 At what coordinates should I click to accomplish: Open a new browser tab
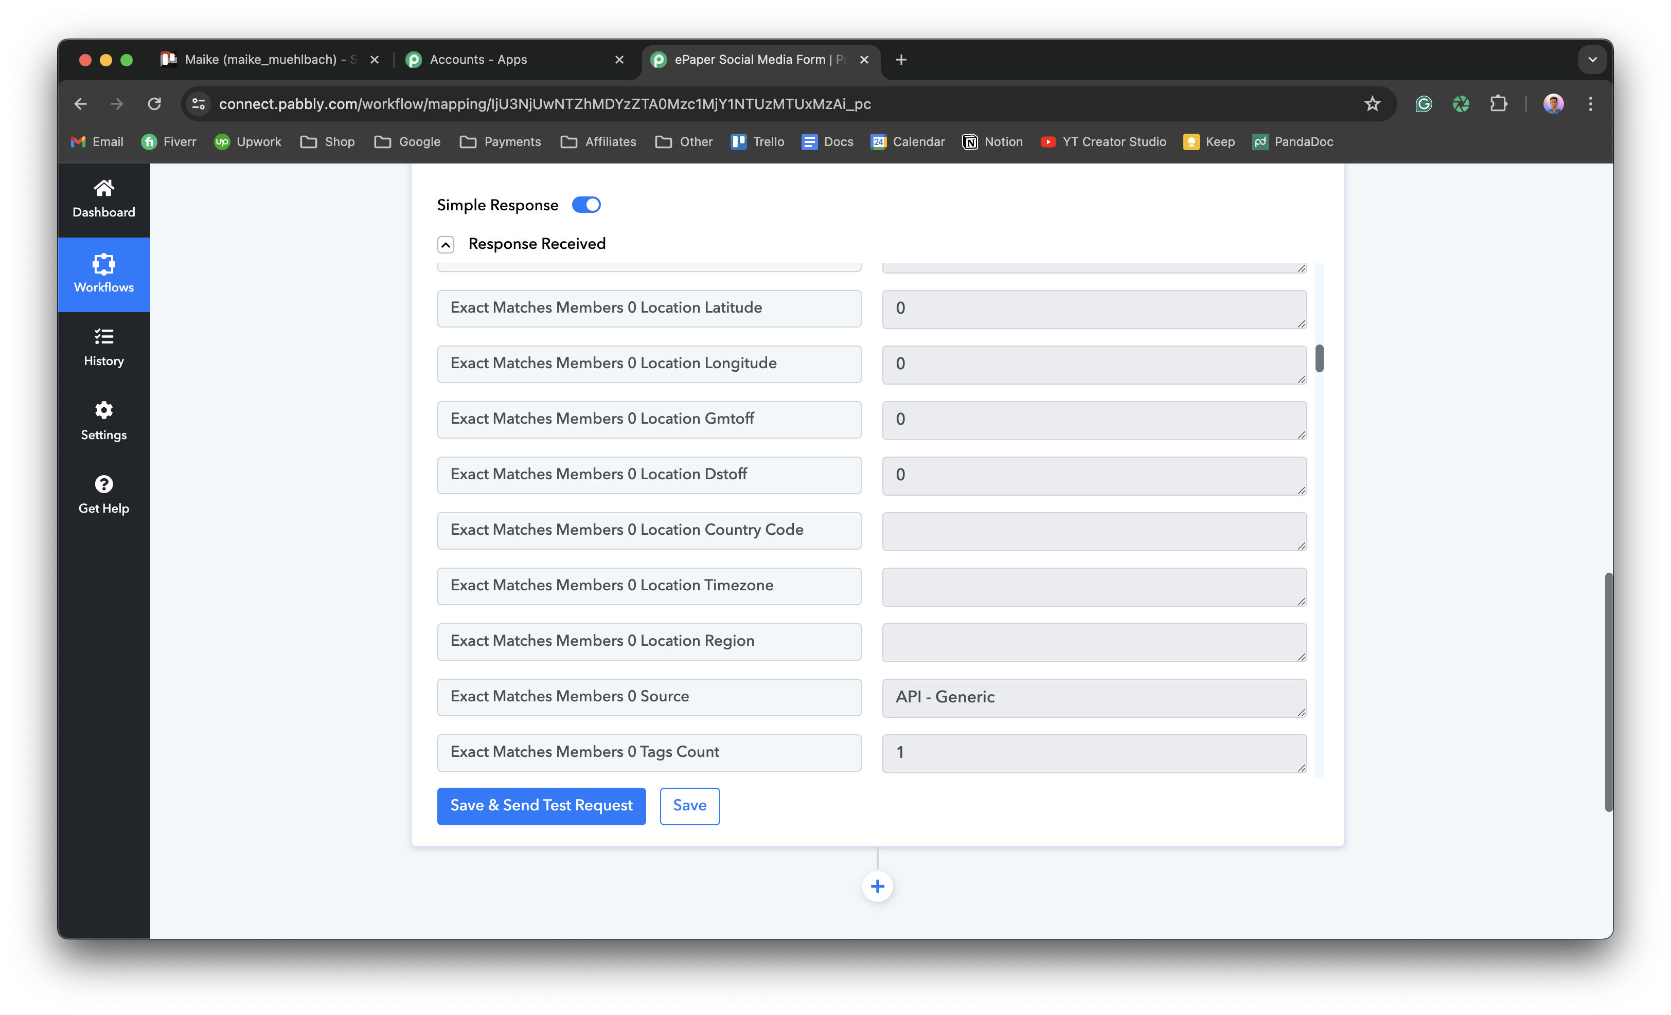click(901, 60)
